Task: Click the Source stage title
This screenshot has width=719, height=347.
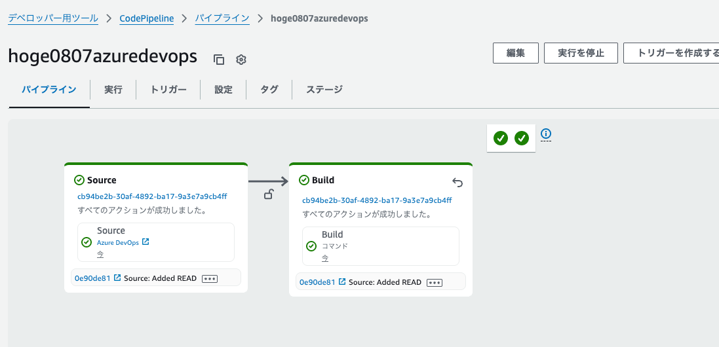Action: (x=102, y=180)
